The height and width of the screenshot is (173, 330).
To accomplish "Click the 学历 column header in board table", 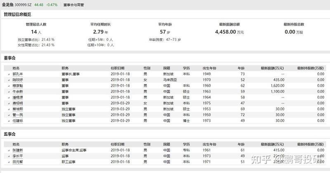I will coord(186,68).
